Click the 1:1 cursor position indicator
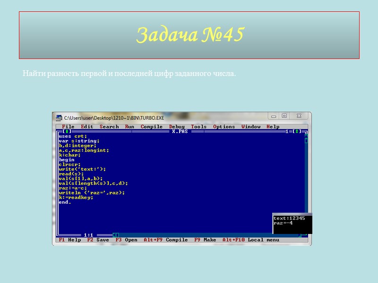 point(88,235)
